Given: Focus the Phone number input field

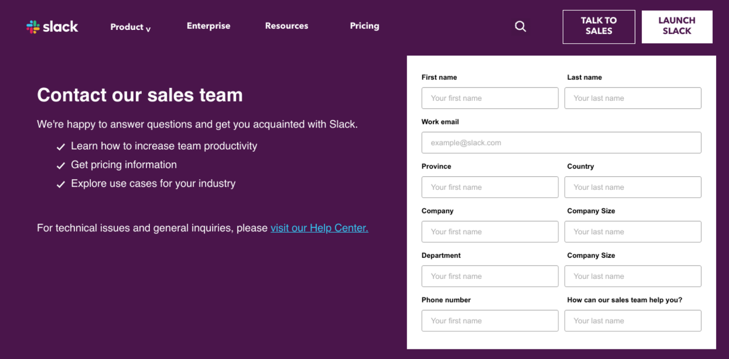Looking at the screenshot, I should 490,321.
